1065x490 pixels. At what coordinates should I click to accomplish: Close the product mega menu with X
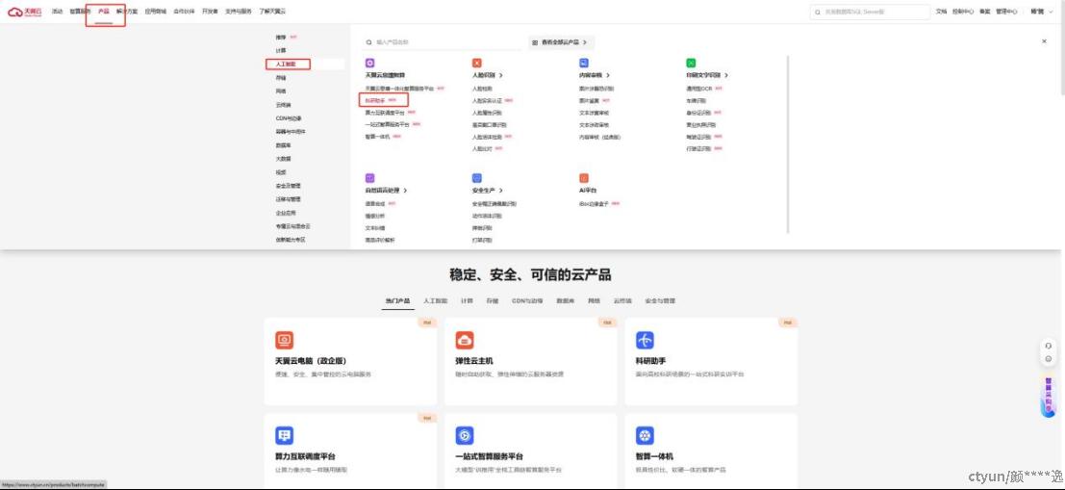pos(1044,41)
